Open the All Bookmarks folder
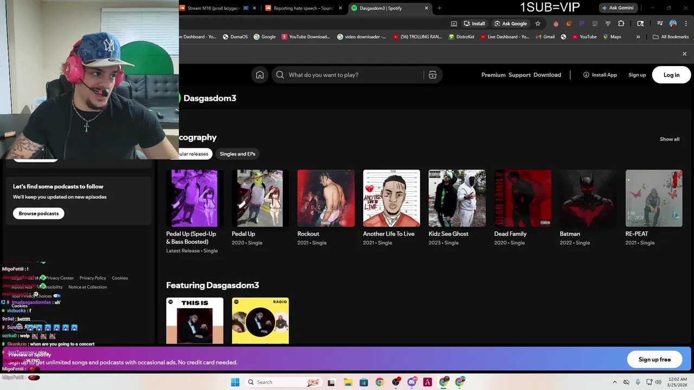694x390 pixels. click(670, 37)
